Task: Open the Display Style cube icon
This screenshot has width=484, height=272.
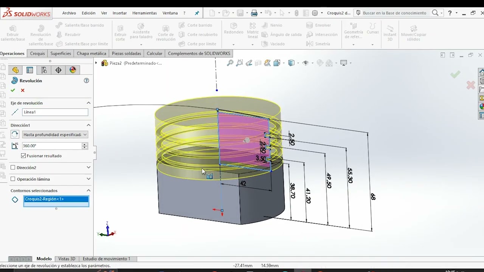Action: pyautogui.click(x=291, y=63)
